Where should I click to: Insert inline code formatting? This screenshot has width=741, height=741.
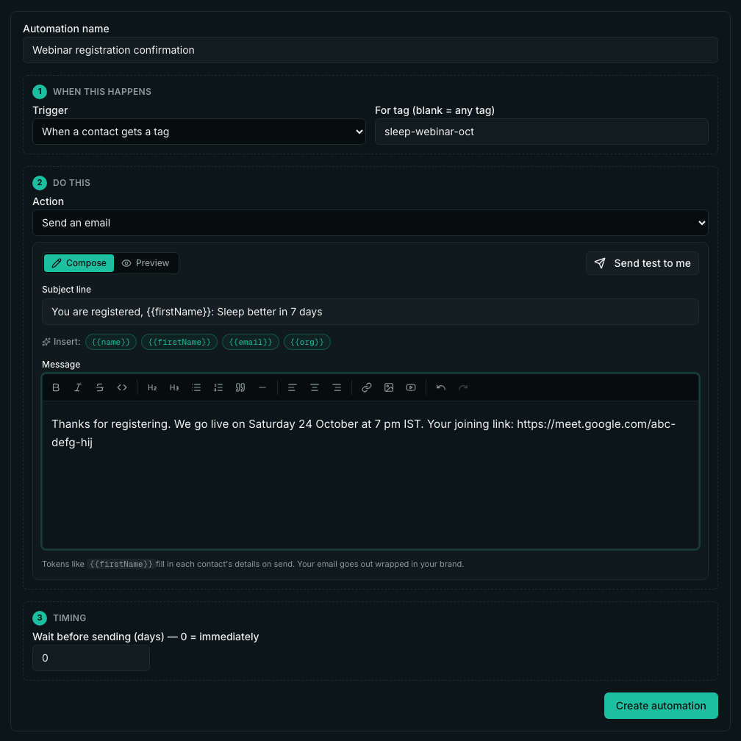[122, 387]
